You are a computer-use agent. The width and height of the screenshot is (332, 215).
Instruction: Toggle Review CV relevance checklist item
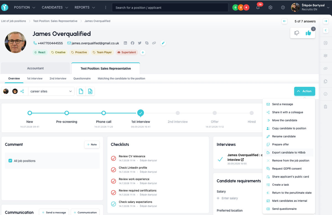(113, 158)
